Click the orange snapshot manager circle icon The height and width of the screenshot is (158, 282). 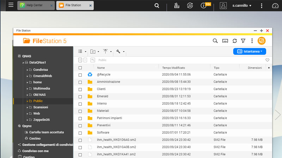(x=261, y=41)
